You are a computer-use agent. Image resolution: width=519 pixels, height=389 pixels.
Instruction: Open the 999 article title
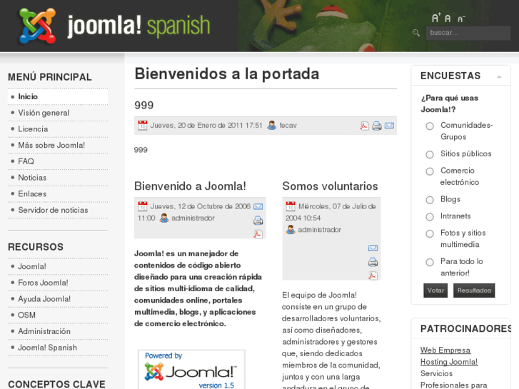tap(144, 105)
